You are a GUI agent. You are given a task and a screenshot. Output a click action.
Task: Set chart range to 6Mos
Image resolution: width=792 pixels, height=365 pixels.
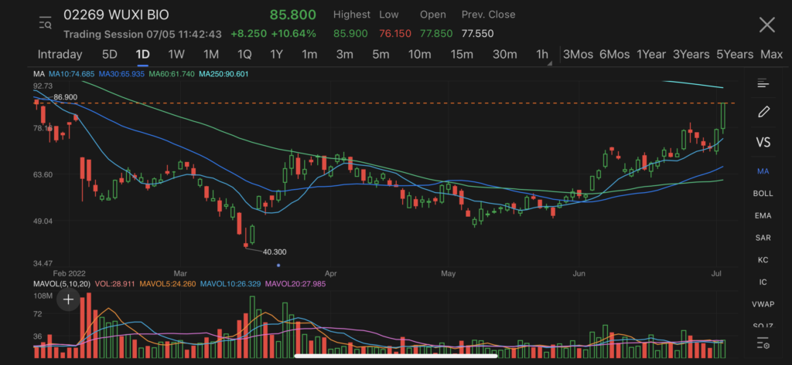click(614, 55)
